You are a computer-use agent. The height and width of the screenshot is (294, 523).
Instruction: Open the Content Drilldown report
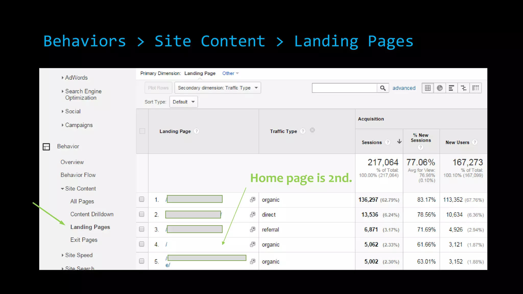pyautogui.click(x=92, y=214)
